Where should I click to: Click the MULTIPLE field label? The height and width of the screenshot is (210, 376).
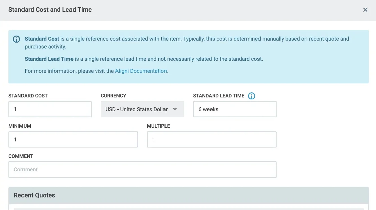click(x=158, y=126)
